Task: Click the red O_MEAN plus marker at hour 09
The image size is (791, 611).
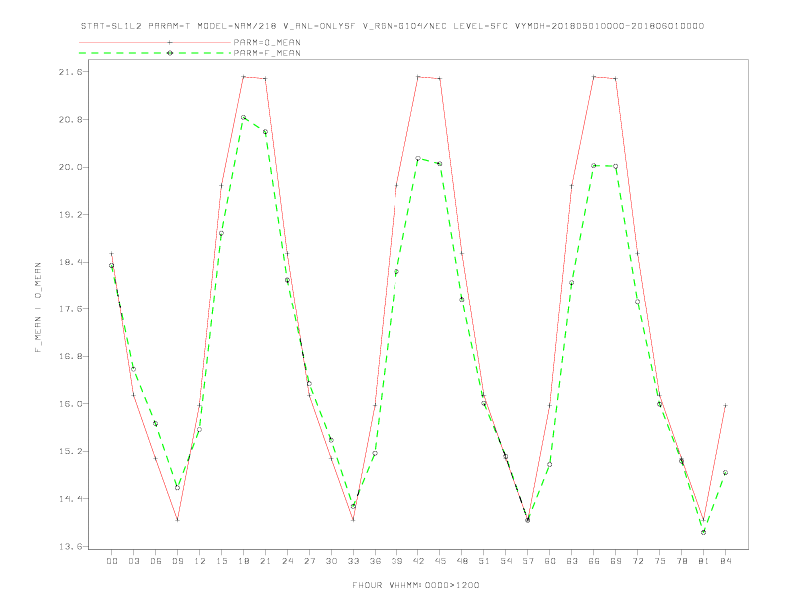Action: [177, 520]
